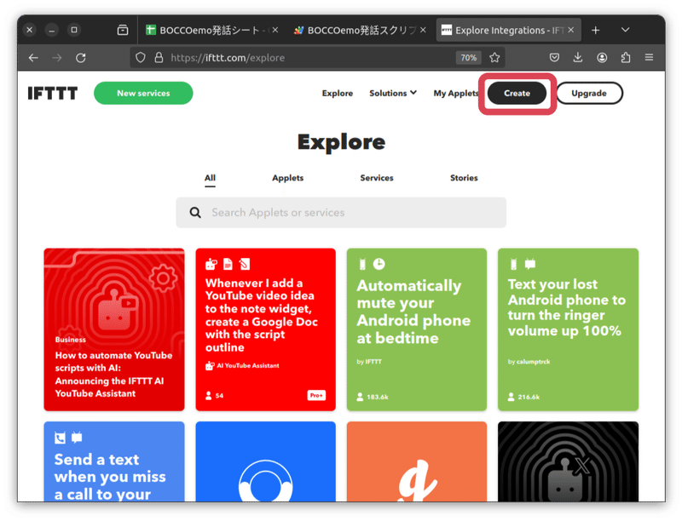Screen dimensions: 682x521
Task: Click the Pro+ badge on the red card
Action: click(316, 396)
